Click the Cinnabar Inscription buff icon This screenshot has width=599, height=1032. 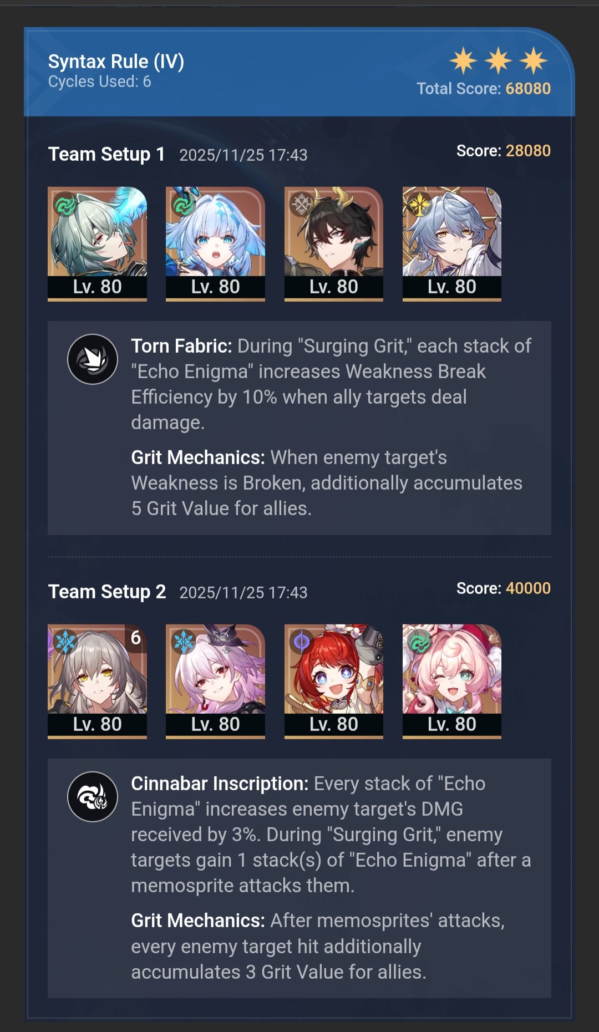tap(93, 797)
